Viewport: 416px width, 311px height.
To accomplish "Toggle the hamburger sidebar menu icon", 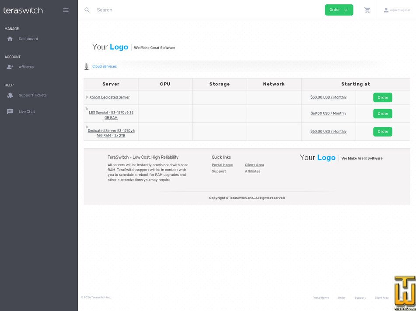I will [66, 10].
